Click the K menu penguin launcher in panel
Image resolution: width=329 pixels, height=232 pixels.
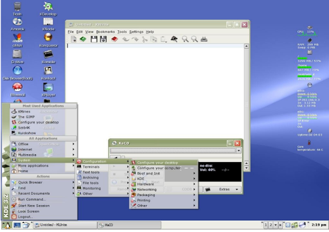click(x=7, y=225)
